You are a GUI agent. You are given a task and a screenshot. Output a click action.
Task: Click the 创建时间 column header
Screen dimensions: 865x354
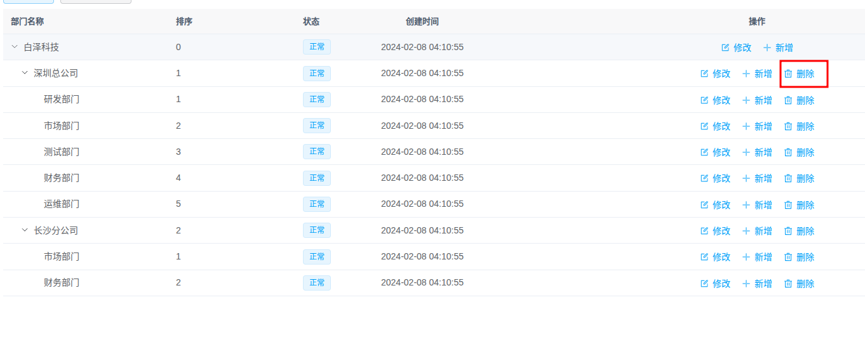(422, 22)
